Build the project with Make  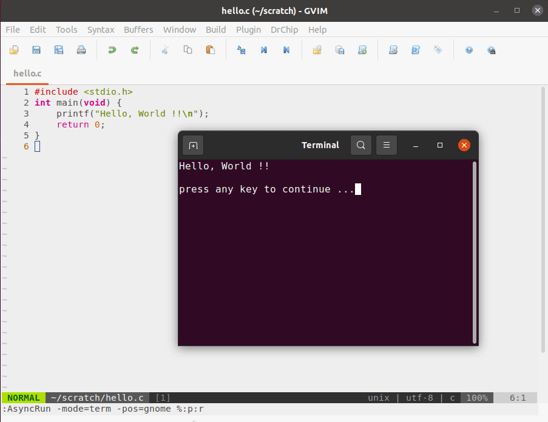click(x=393, y=50)
